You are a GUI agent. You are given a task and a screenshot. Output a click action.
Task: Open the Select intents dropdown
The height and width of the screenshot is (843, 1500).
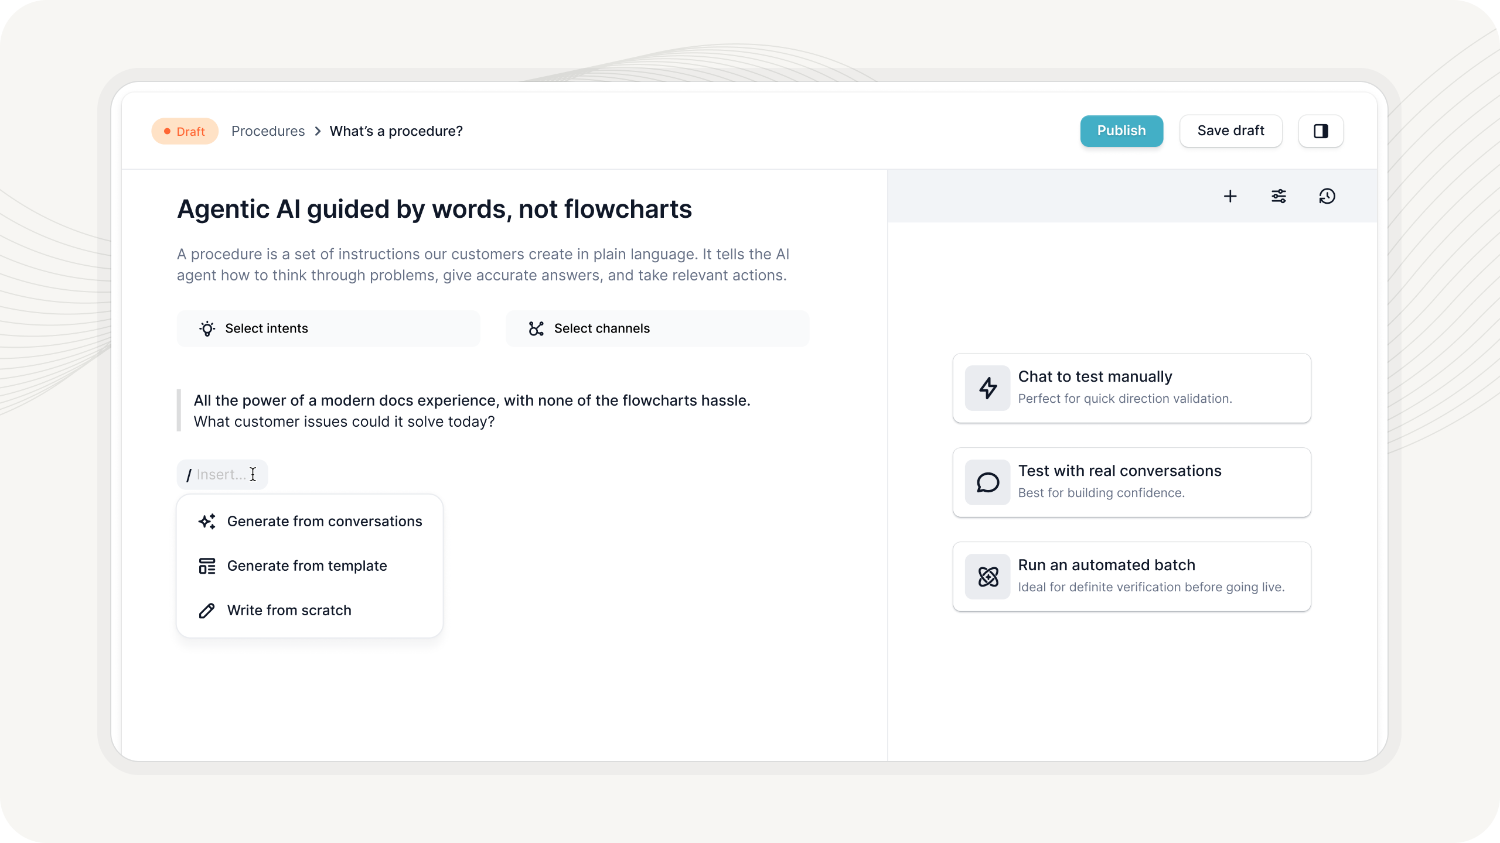328,328
